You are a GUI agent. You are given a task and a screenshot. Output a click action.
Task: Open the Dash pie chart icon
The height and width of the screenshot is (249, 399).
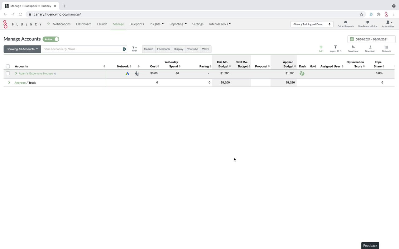tap(302, 73)
